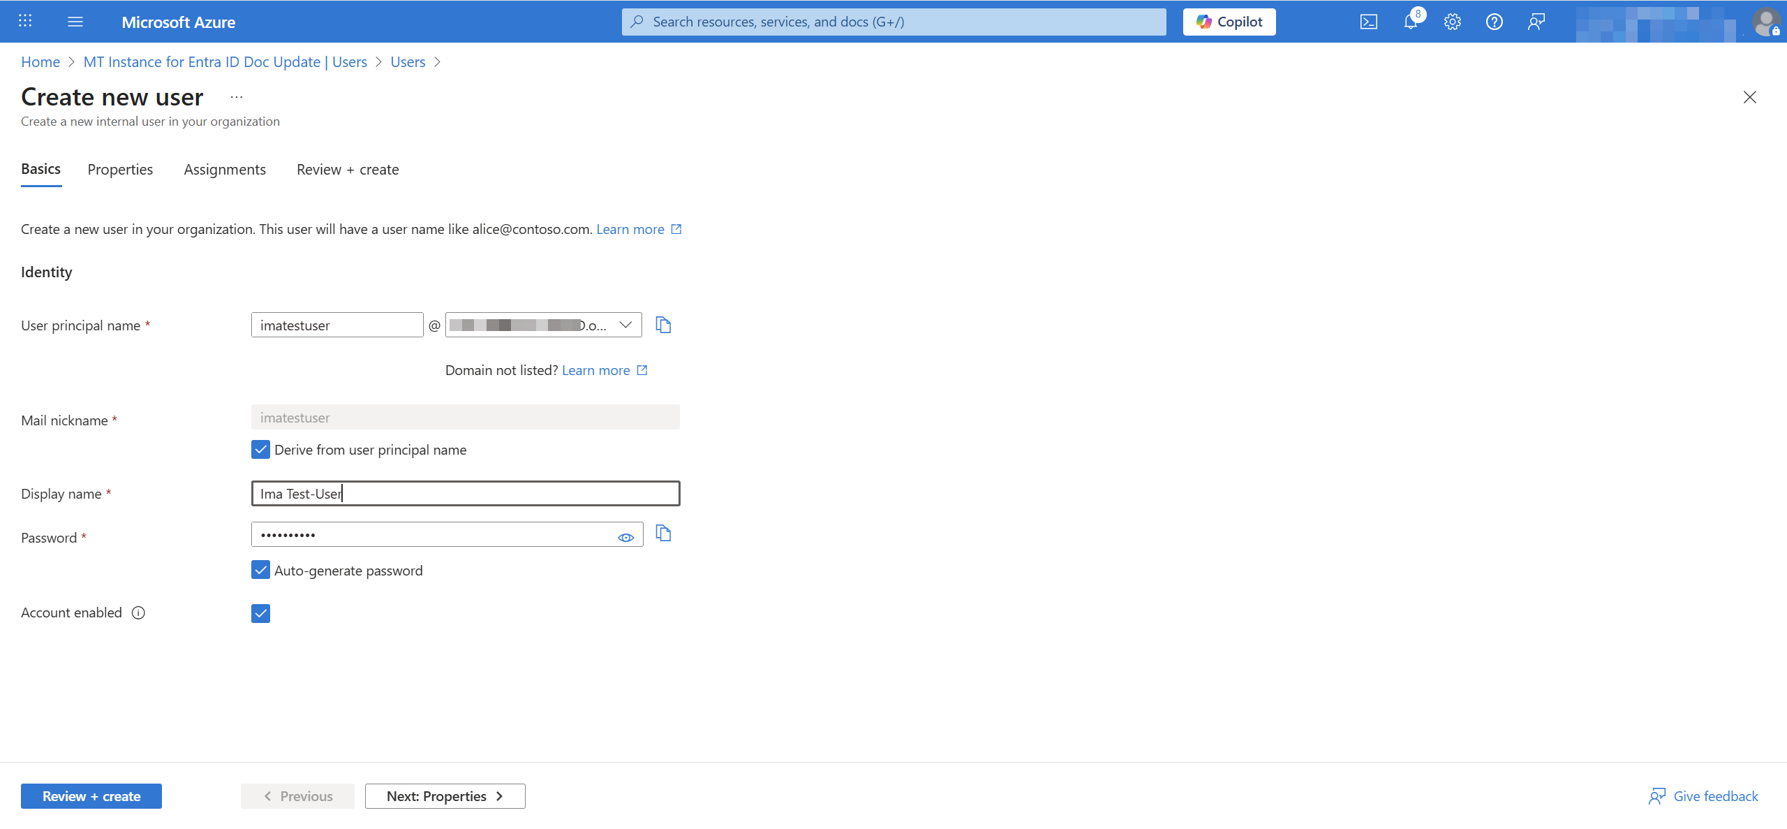Switch to the Assignments tab
Screen dimensions: 1787x829
click(225, 169)
